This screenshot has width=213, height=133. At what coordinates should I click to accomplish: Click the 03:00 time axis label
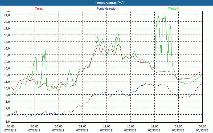point(35,127)
